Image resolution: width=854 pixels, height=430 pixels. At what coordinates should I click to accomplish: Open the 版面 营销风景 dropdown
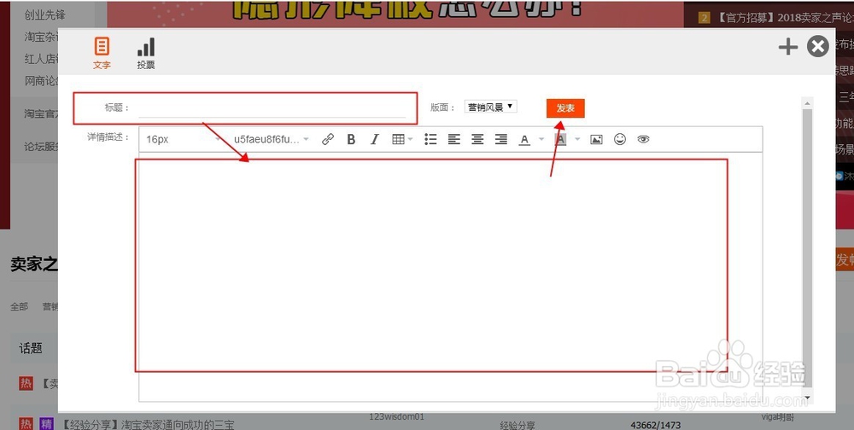pyautogui.click(x=491, y=107)
